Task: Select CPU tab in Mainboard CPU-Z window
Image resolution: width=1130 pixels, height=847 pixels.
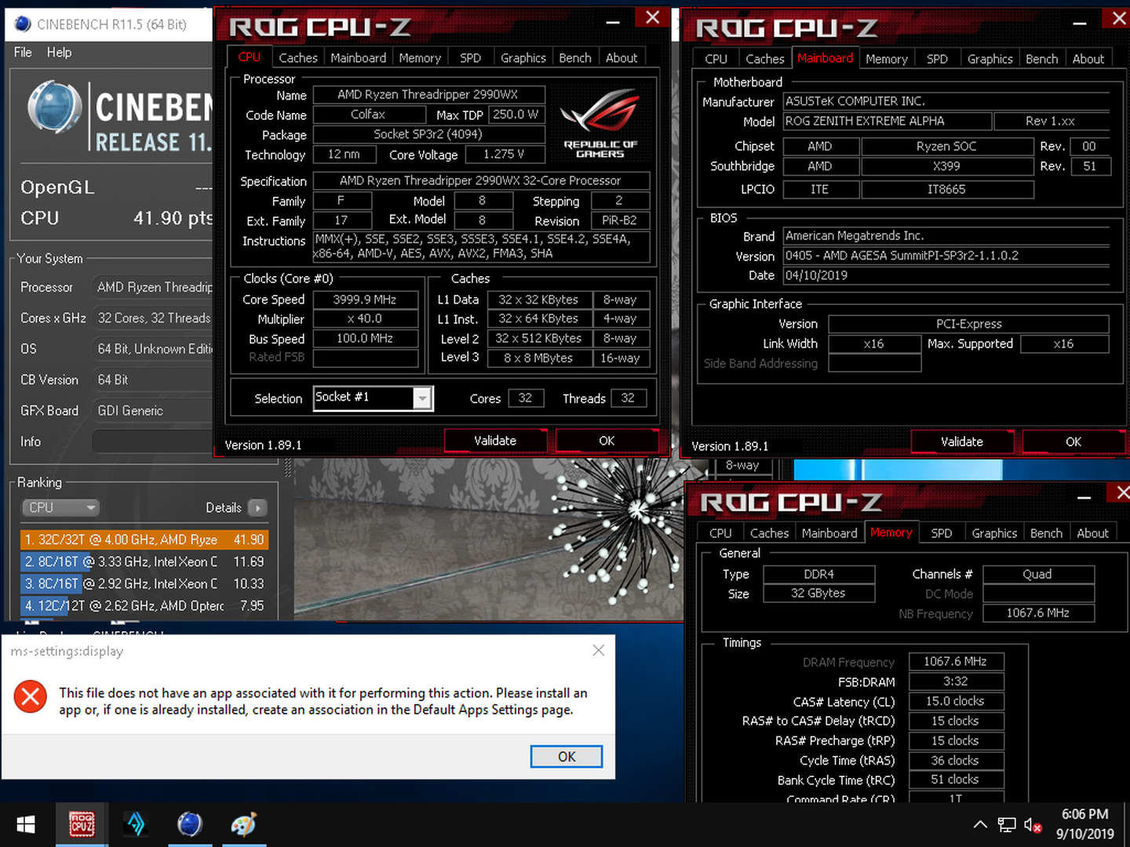Action: pos(716,59)
